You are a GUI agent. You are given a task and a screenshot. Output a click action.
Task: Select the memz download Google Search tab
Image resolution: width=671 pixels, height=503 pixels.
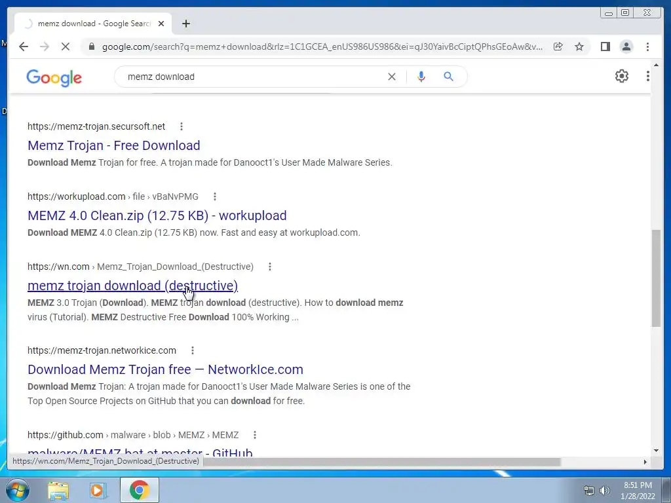click(94, 24)
